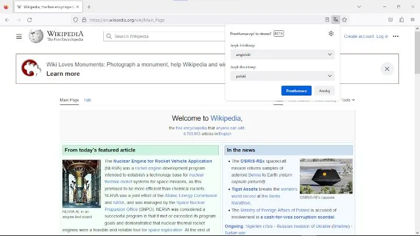Click the translate page icon in address bar
The height and width of the screenshot is (236, 420).
point(335,20)
